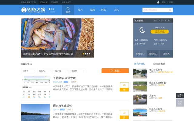The height and width of the screenshot is (121, 194).
Task: Select the first carousel dot indicator
Action: coord(83,54)
